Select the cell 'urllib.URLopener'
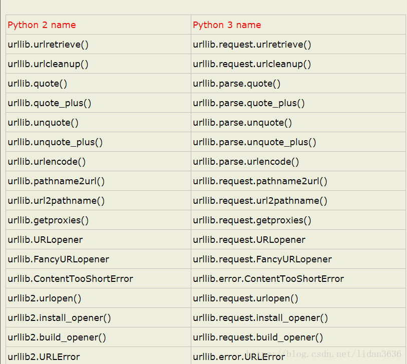Image resolution: width=407 pixels, height=364 pixels. [x=98, y=239]
